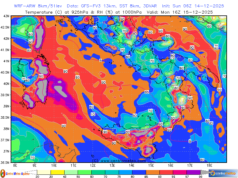The image size is (238, 178).
Task: Select the orange 85-90 legend swatch
Action: tap(153, 172)
